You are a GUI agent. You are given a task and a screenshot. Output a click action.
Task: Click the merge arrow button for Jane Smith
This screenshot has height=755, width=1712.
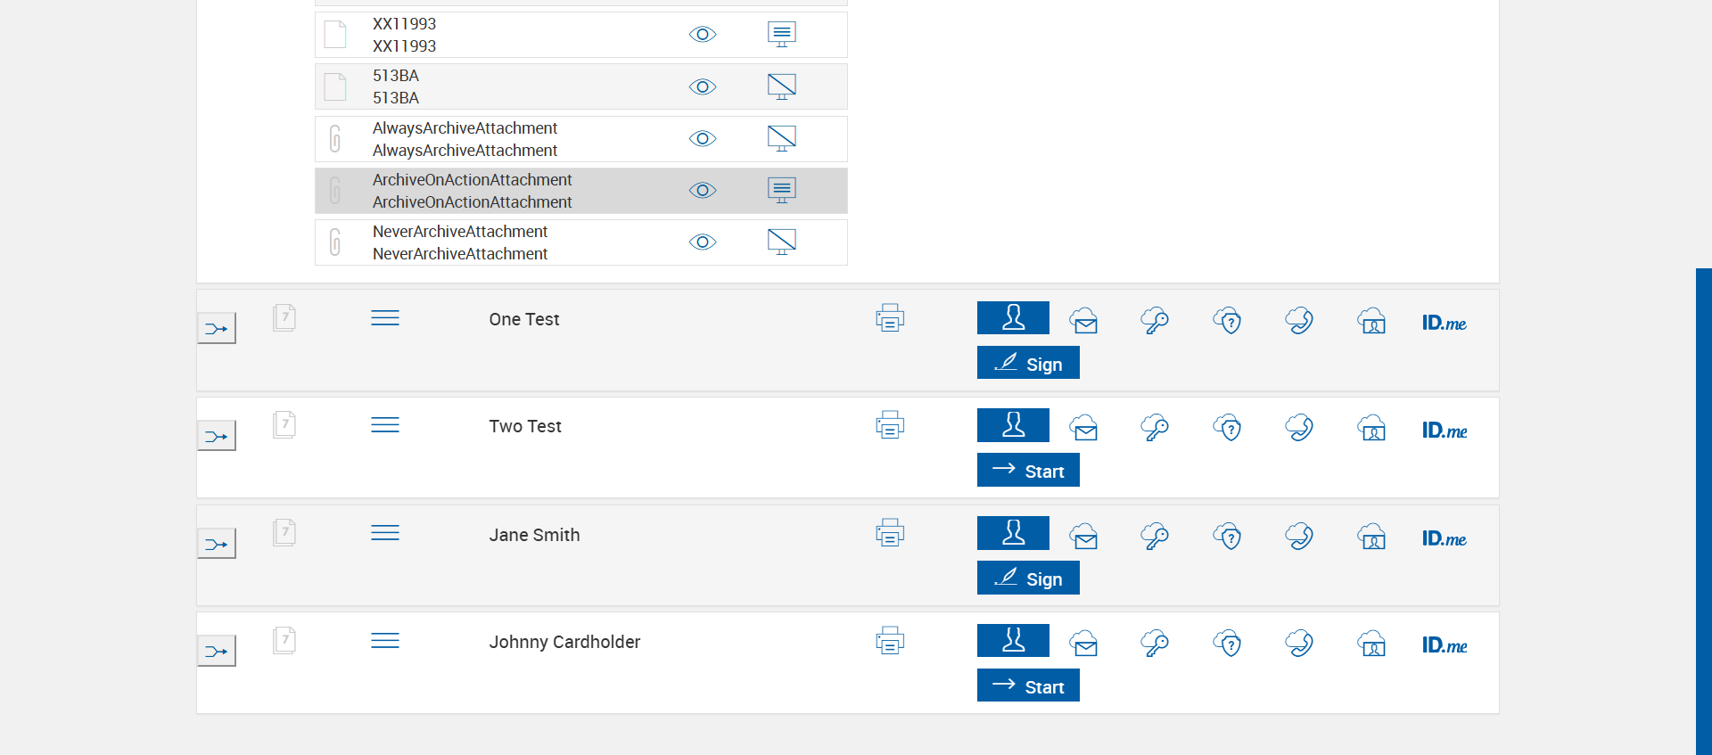(217, 544)
